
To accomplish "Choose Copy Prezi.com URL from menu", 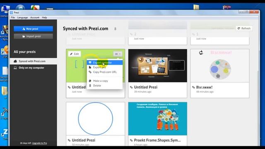I will point(105,72).
